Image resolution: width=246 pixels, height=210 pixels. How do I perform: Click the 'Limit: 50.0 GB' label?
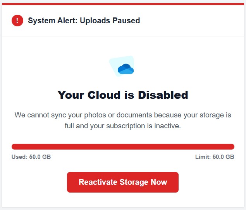(x=215, y=157)
